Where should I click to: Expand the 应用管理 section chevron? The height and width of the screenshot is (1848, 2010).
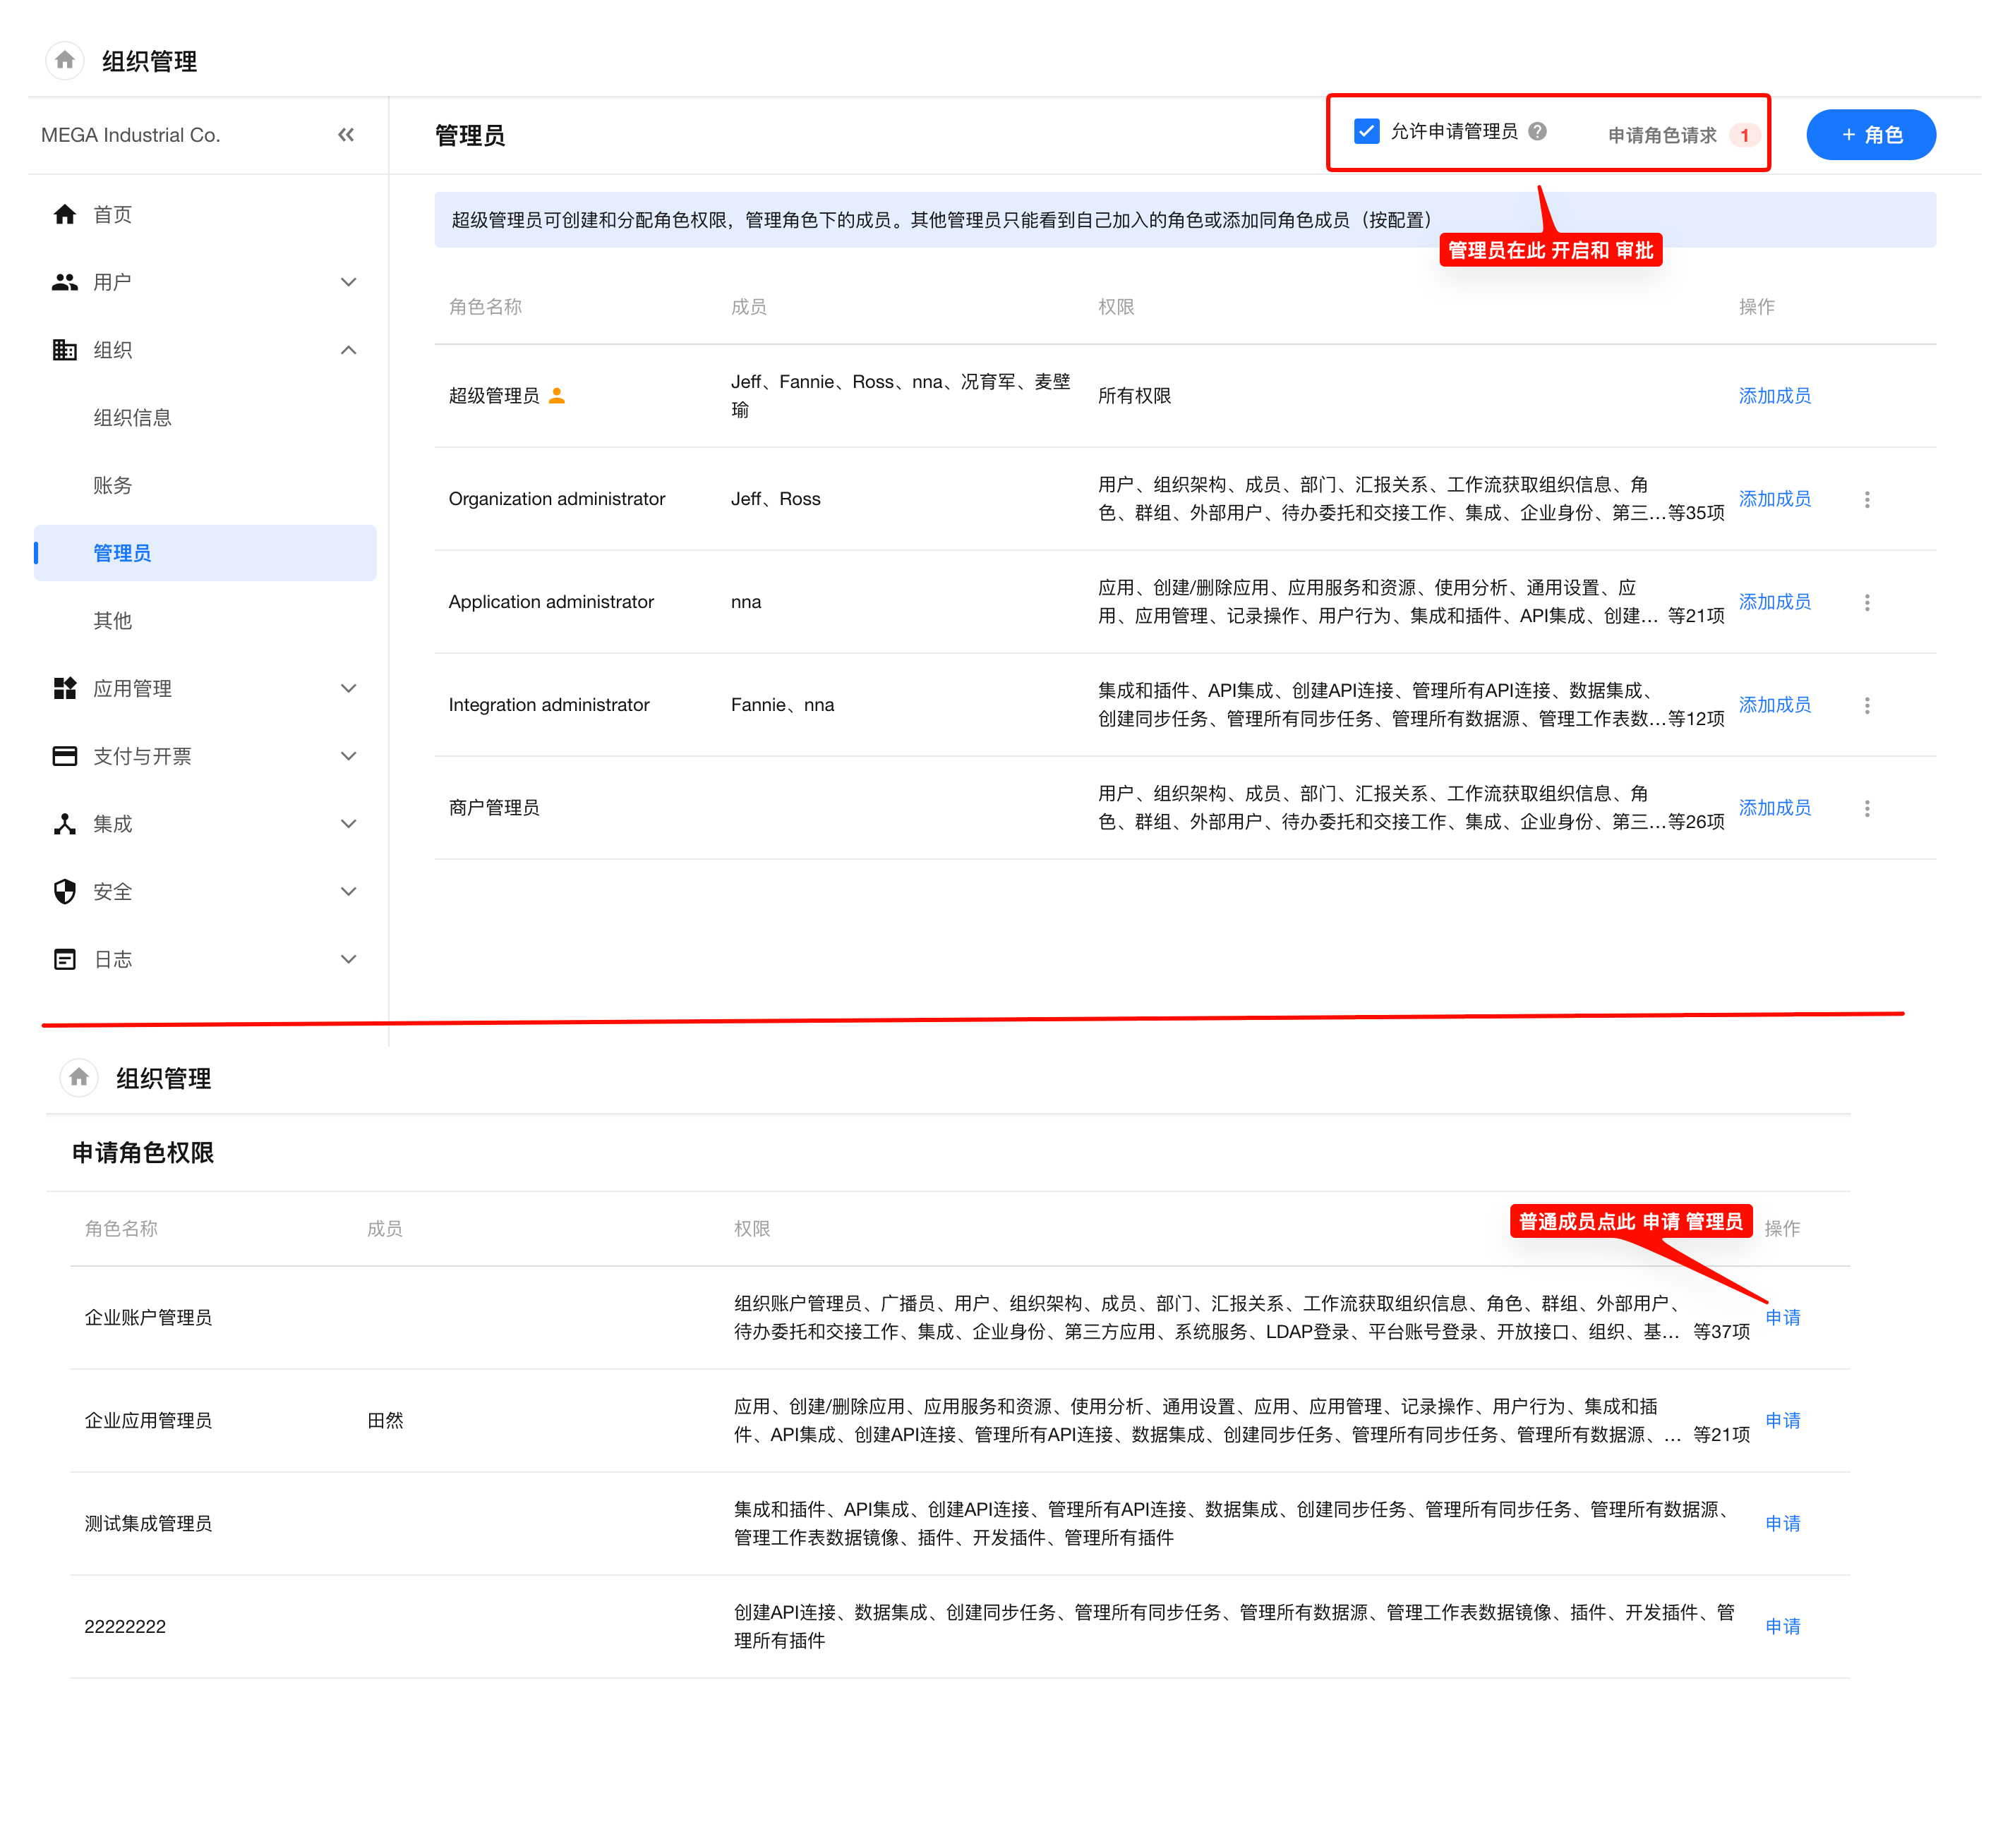348,688
